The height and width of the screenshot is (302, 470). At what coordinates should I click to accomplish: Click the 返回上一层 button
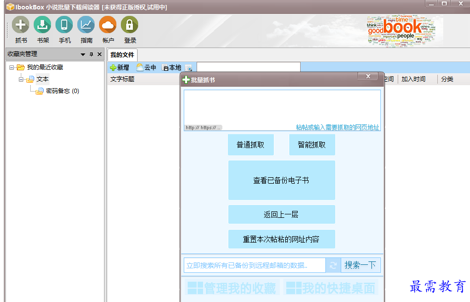pyautogui.click(x=281, y=214)
